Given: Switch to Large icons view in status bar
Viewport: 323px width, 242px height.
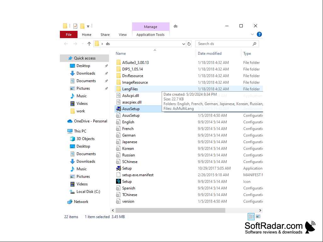Looking at the screenshot, I should [258, 217].
